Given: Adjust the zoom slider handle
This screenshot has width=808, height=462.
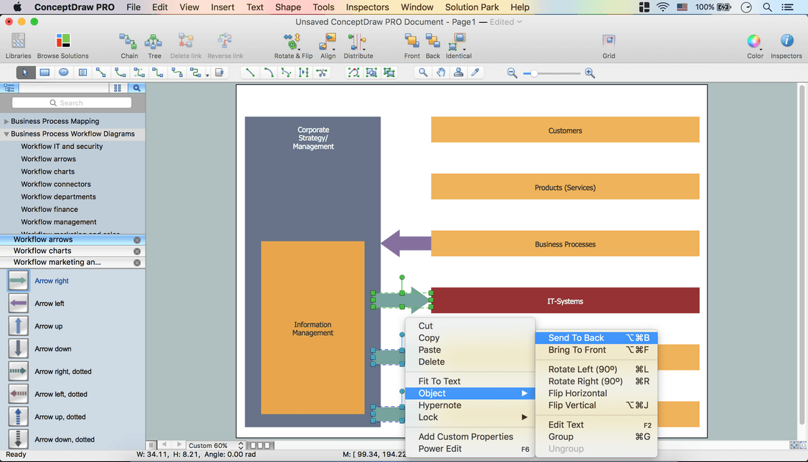Looking at the screenshot, I should pos(535,73).
